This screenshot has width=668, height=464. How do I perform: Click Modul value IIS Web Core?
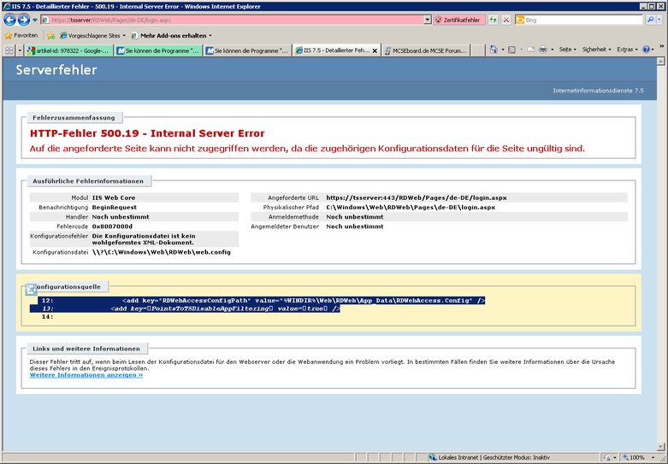(x=114, y=197)
